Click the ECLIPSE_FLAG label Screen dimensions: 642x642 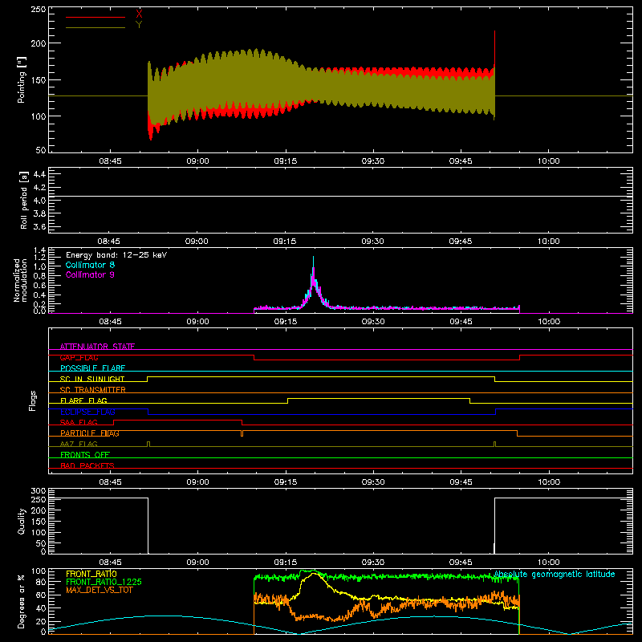click(x=87, y=412)
